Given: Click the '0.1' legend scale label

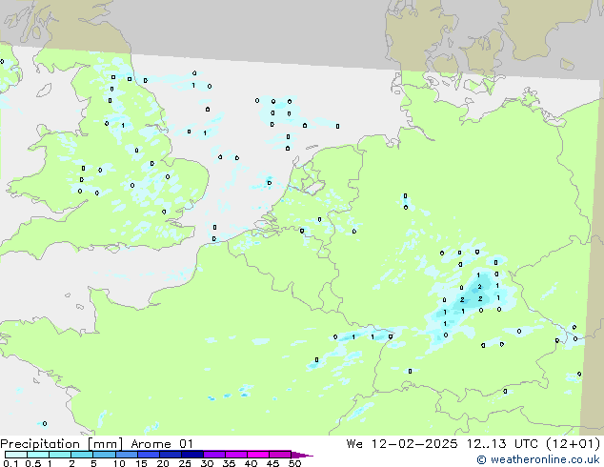Looking at the screenshot, I should pos(10,463).
